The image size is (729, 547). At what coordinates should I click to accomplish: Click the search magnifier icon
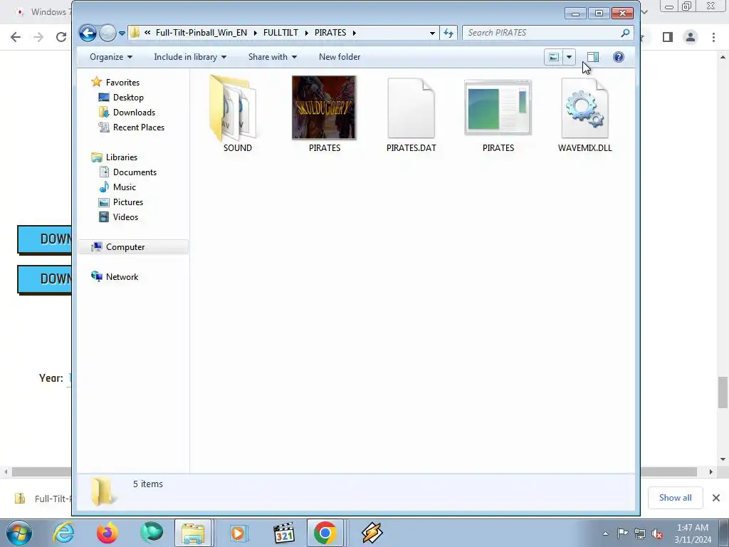[625, 33]
